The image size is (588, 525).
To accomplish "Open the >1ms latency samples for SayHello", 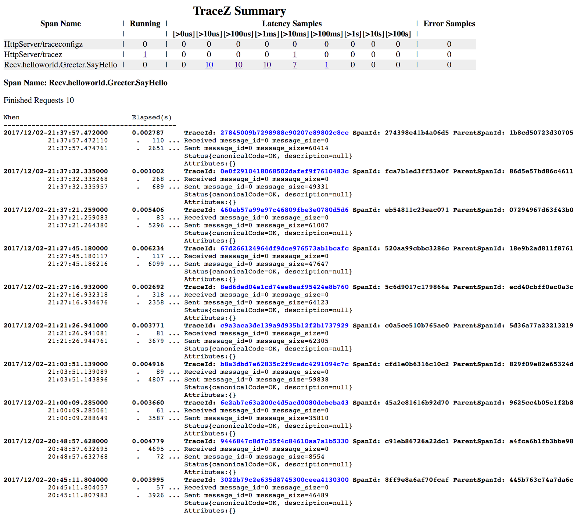I will point(267,65).
